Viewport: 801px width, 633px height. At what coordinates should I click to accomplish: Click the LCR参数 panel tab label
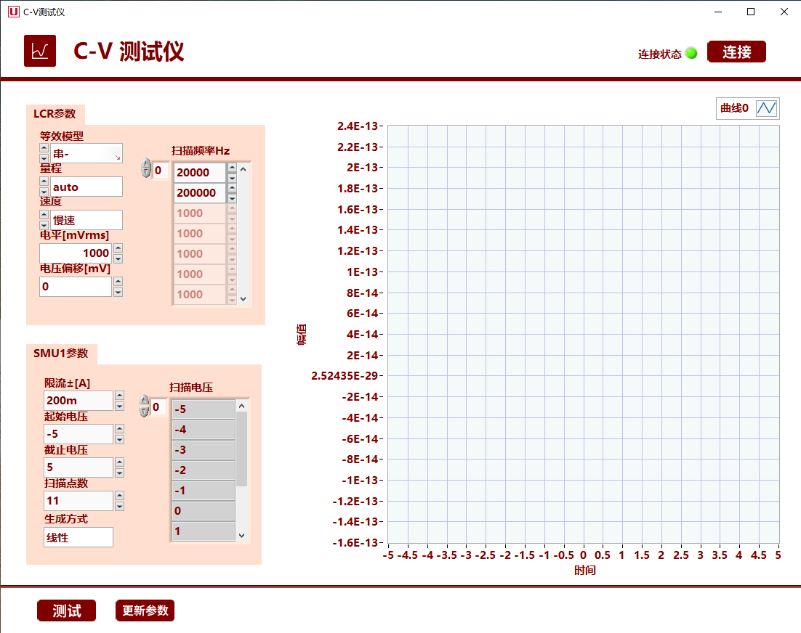point(55,114)
